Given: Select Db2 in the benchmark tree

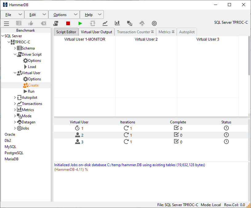Looking at the screenshot, I should tap(8, 141).
